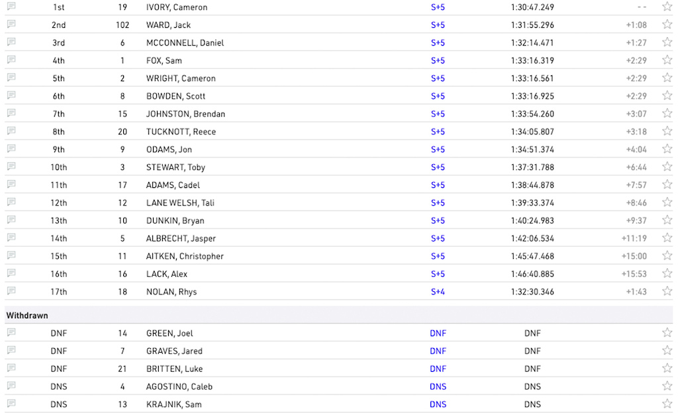Open DNF link for GRAVES, Jared
Viewport: 678px width, 413px height.
click(438, 351)
